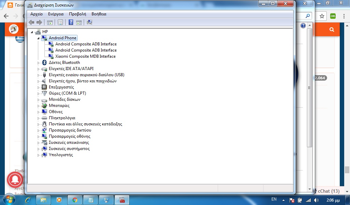Screen dimensions: 350x205
Task: Scan for hardware changes toolbar icon
Action: (x=89, y=22)
